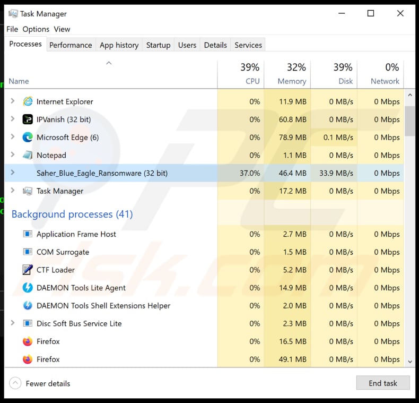Click the 60.8 MB memory value

pyautogui.click(x=293, y=119)
